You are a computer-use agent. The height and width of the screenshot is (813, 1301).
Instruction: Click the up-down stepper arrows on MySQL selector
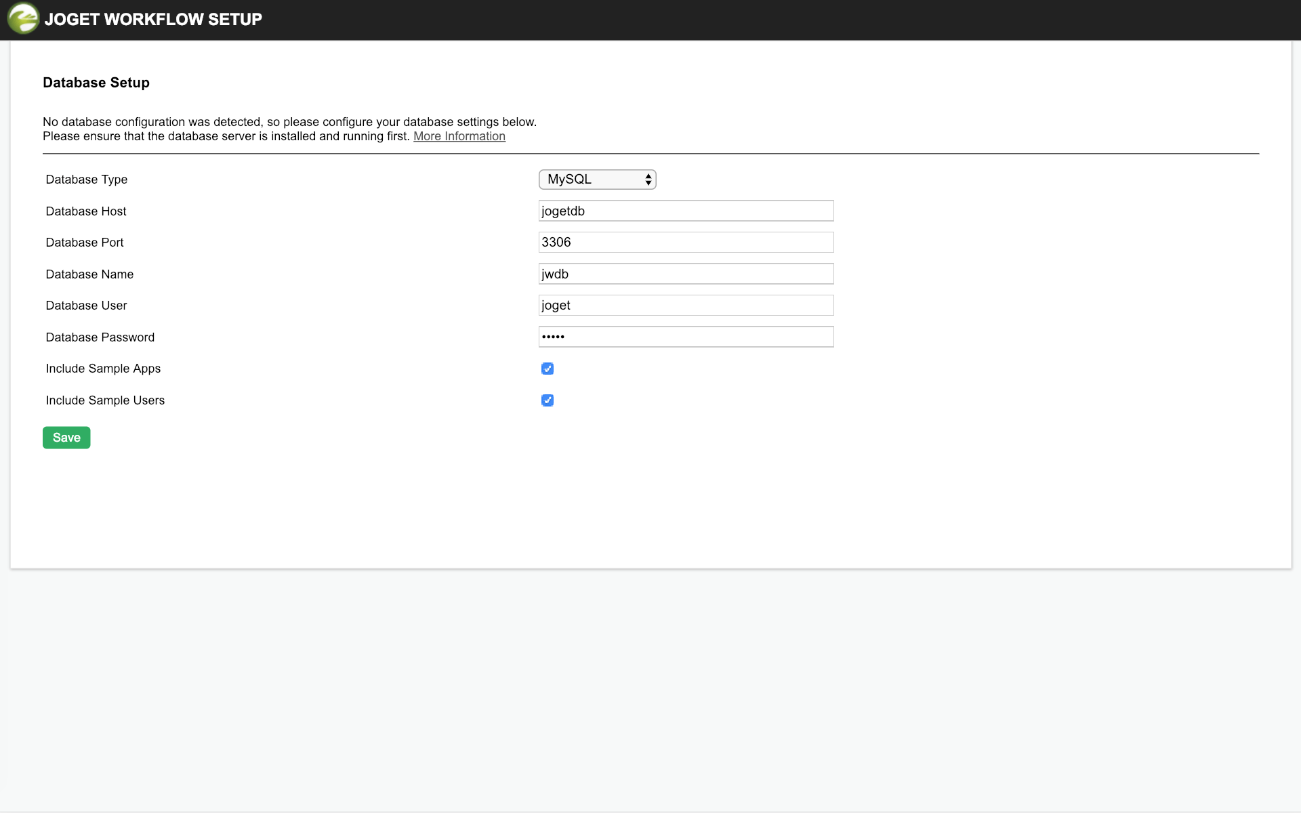click(x=648, y=179)
